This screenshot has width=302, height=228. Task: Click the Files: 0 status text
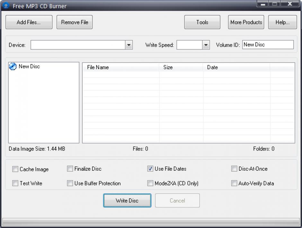tap(140, 149)
